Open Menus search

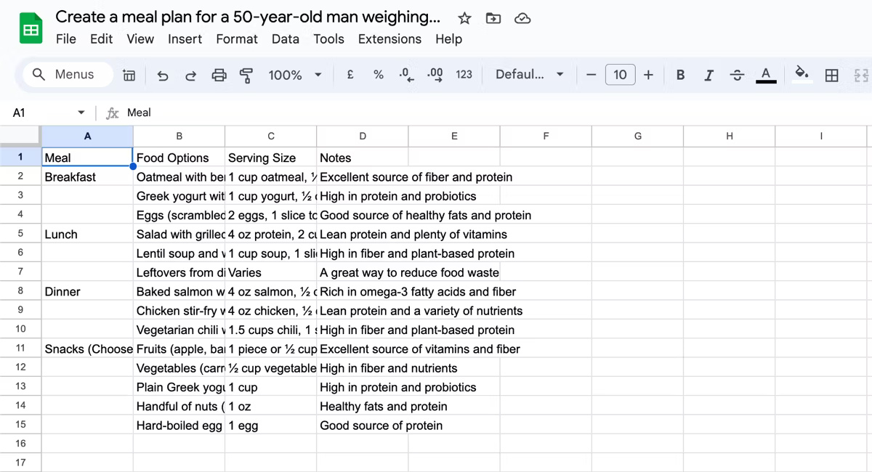pos(65,74)
